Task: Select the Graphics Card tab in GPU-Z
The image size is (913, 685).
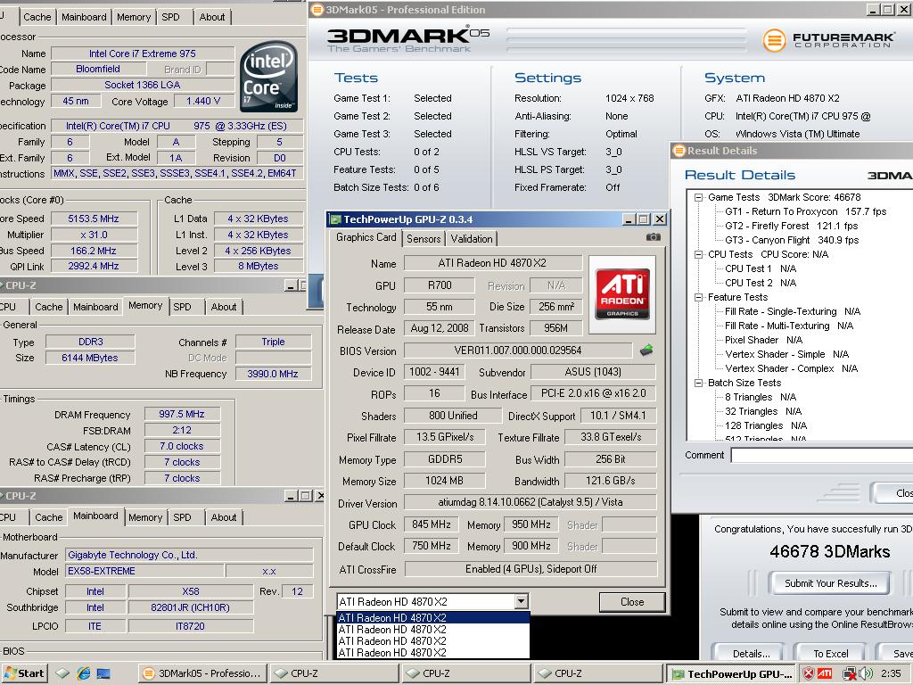Action: (366, 237)
